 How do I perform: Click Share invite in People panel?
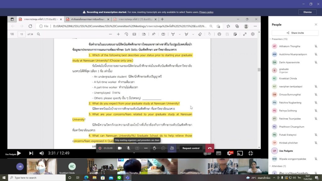point(295,33)
